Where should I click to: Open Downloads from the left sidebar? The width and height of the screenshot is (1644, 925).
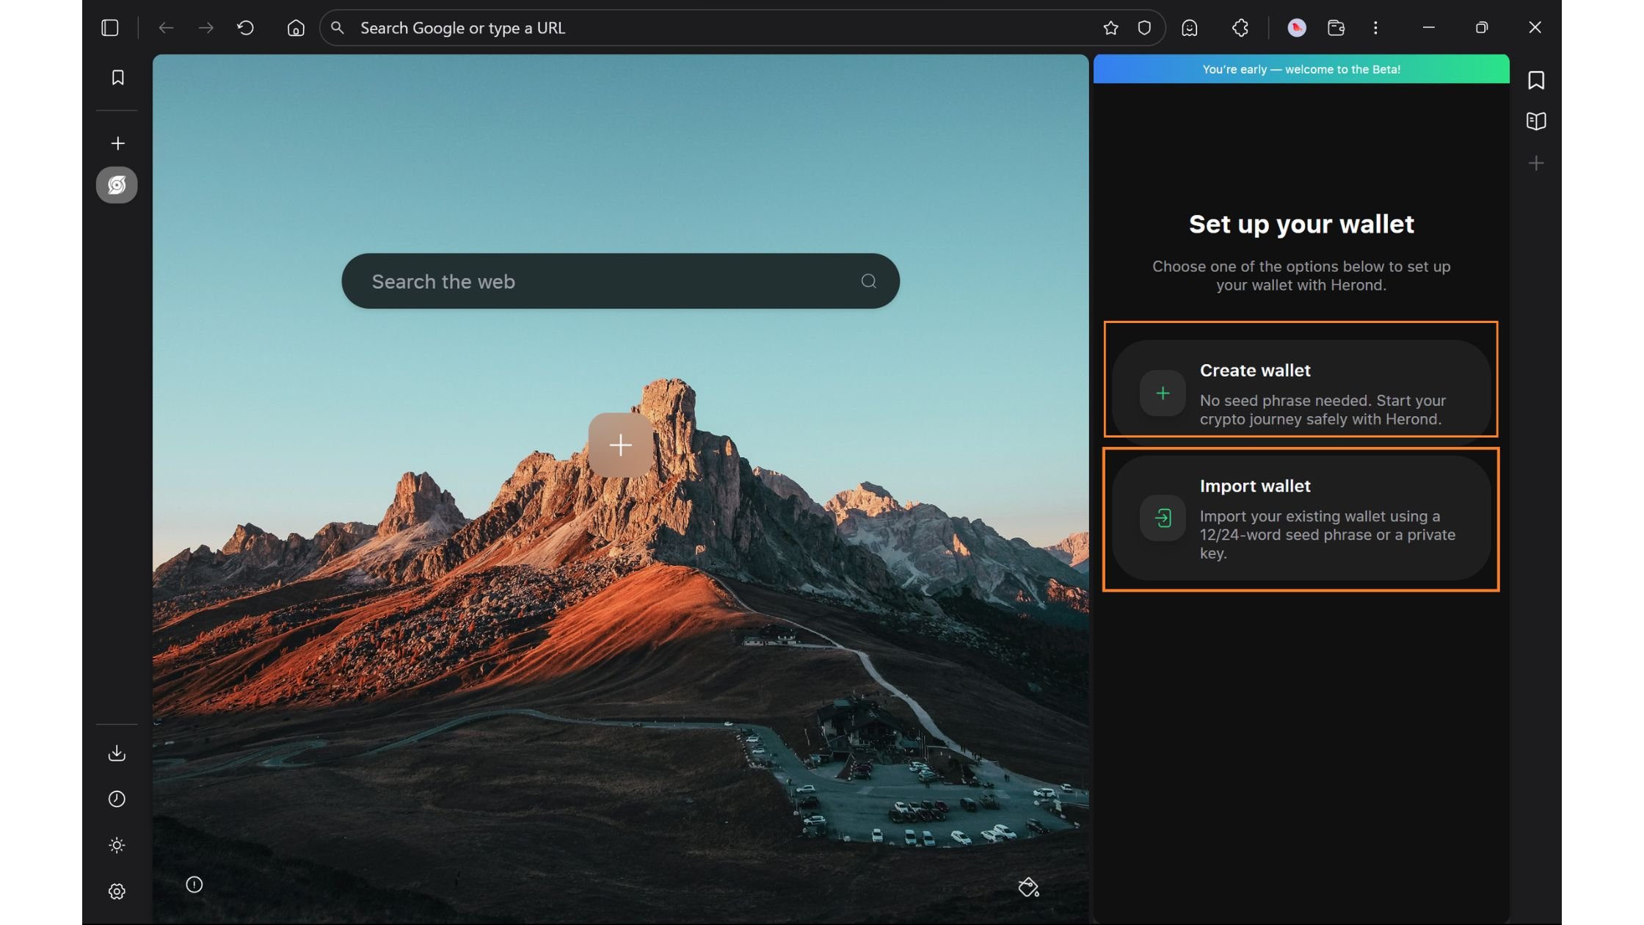pyautogui.click(x=117, y=752)
